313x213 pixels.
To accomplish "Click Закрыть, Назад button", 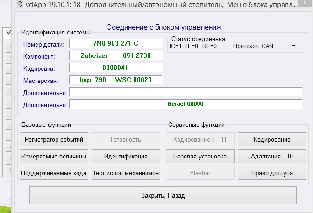I will pyautogui.click(x=163, y=195).
